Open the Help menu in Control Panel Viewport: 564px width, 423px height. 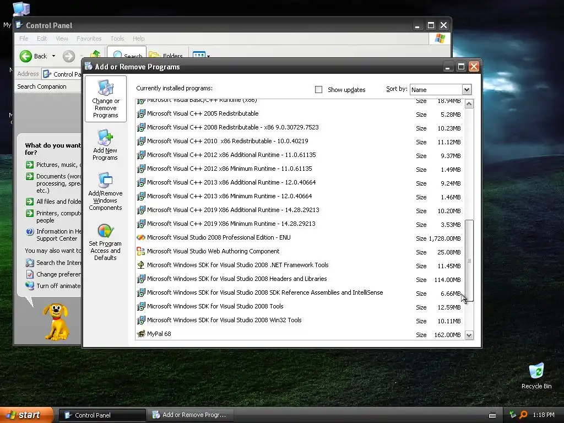[138, 39]
